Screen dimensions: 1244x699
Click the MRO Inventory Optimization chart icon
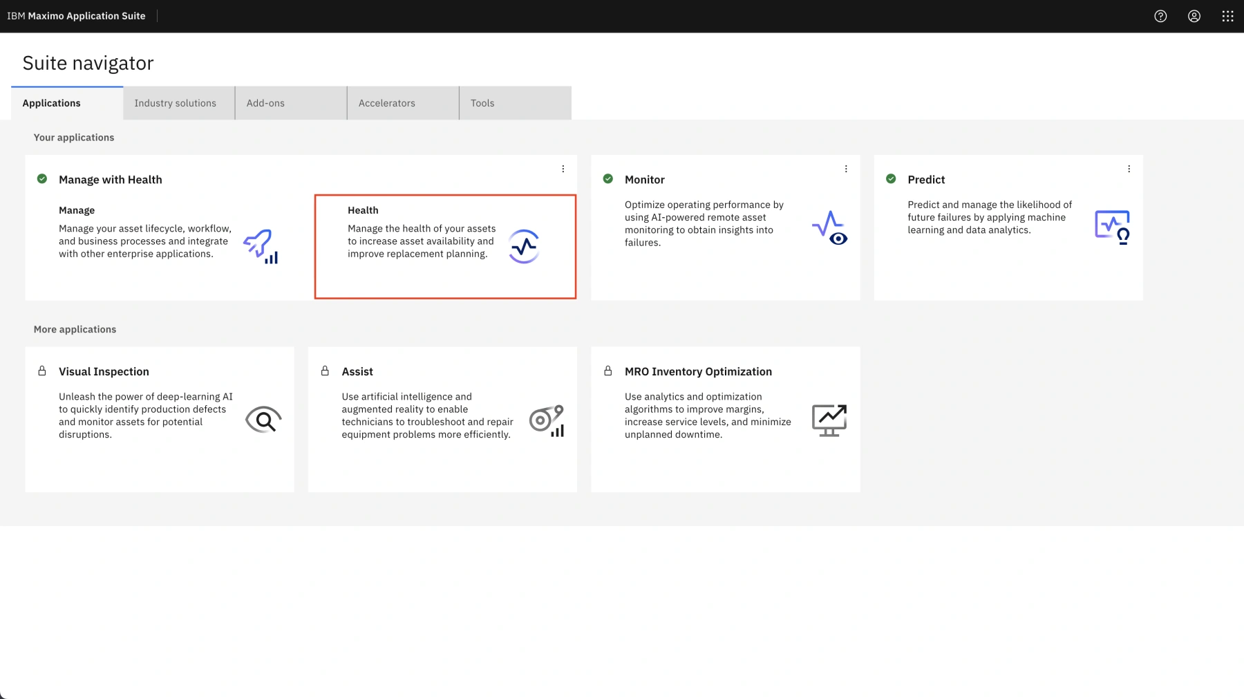[829, 420]
